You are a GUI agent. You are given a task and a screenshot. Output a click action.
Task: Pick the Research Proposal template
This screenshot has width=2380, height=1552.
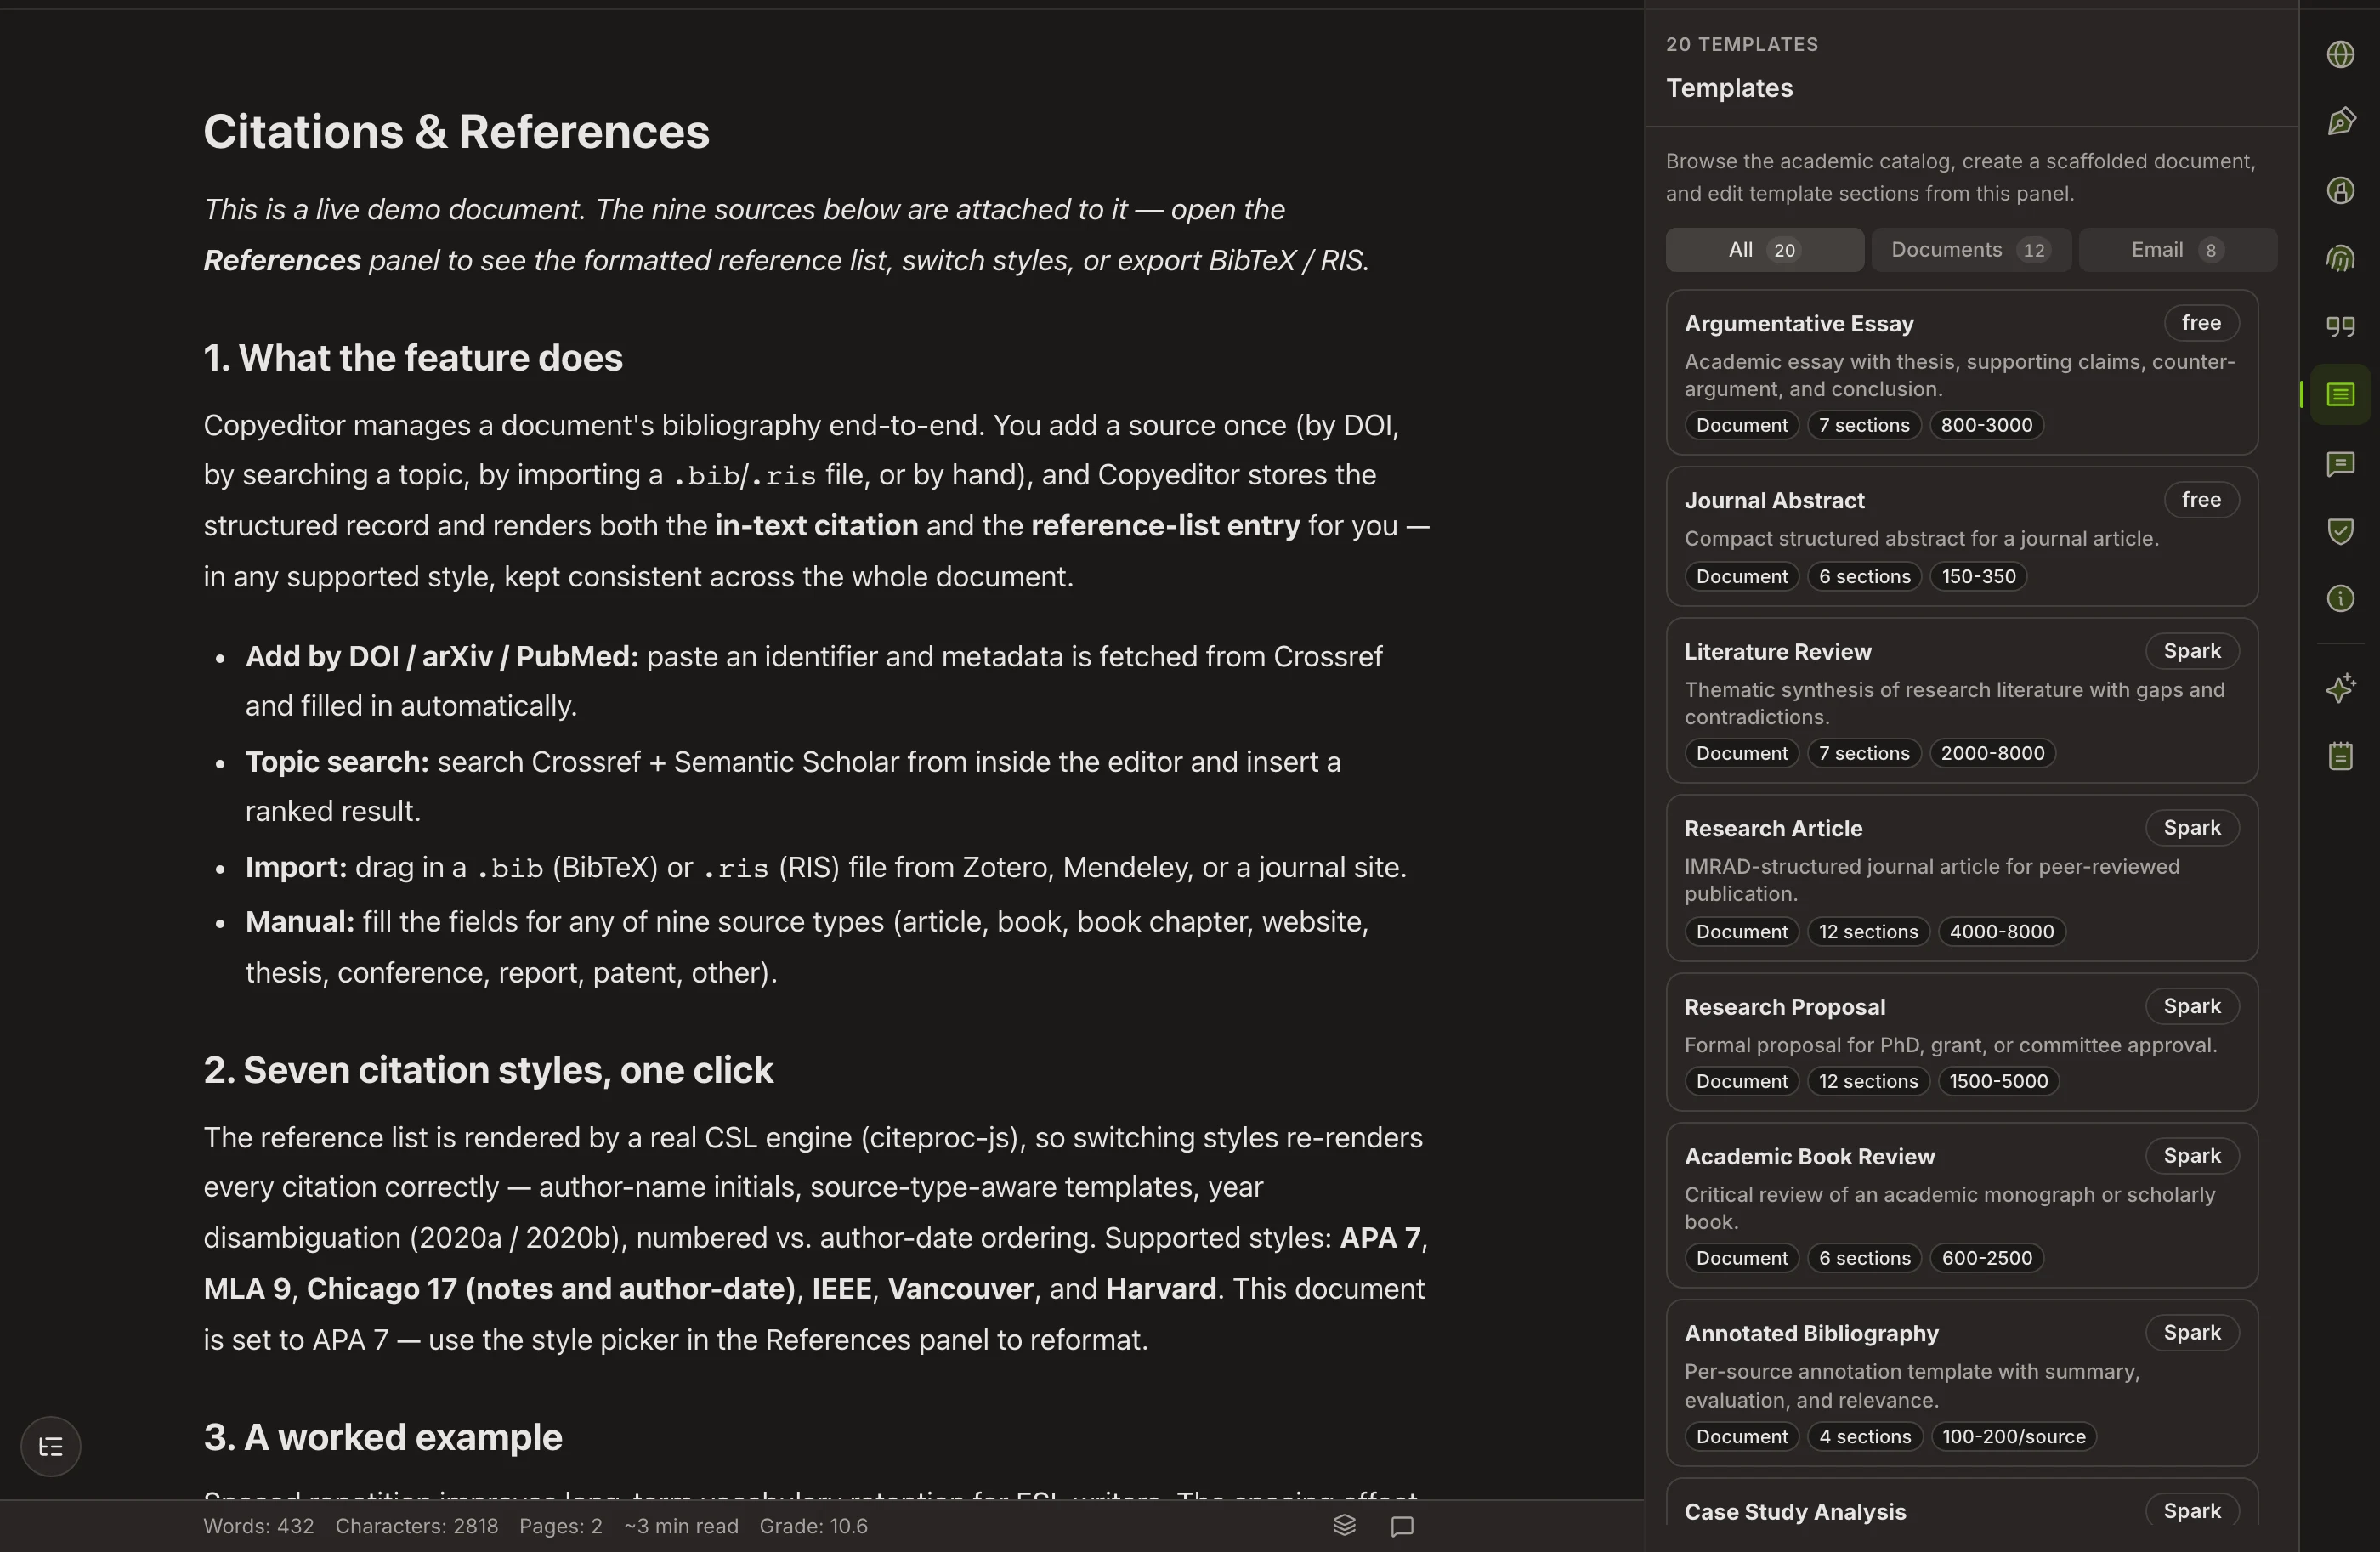pos(1961,1042)
